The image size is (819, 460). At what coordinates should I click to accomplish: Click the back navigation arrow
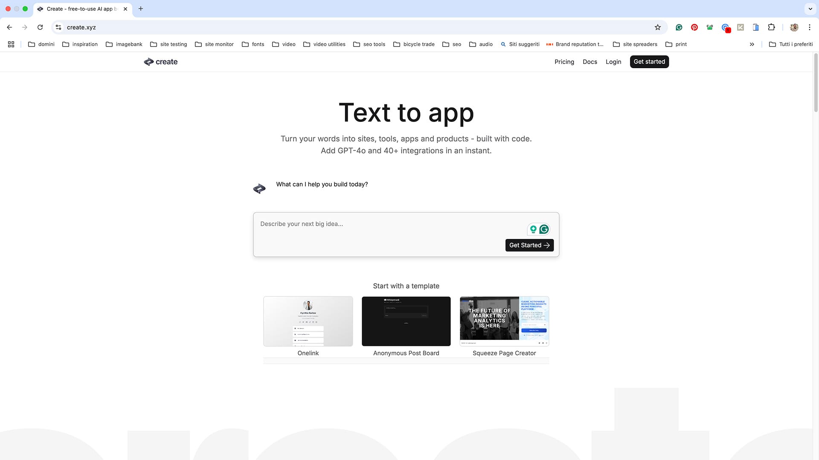point(9,27)
